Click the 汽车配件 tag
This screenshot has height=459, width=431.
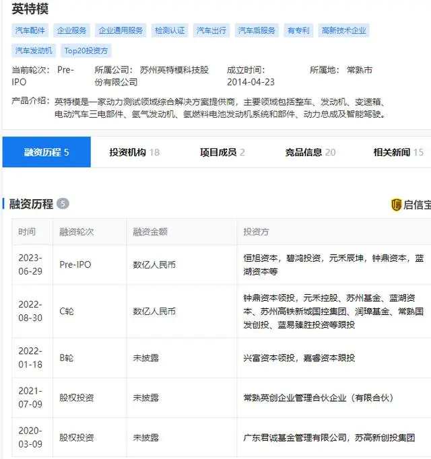pyautogui.click(x=30, y=30)
